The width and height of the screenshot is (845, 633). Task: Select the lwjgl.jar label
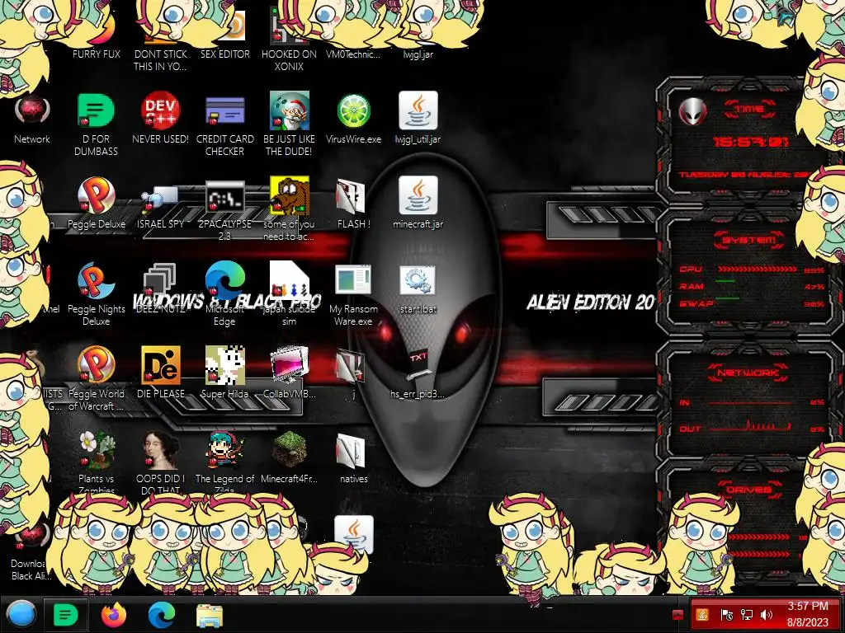pos(418,54)
